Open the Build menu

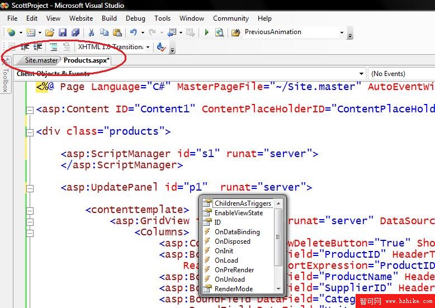coord(109,18)
